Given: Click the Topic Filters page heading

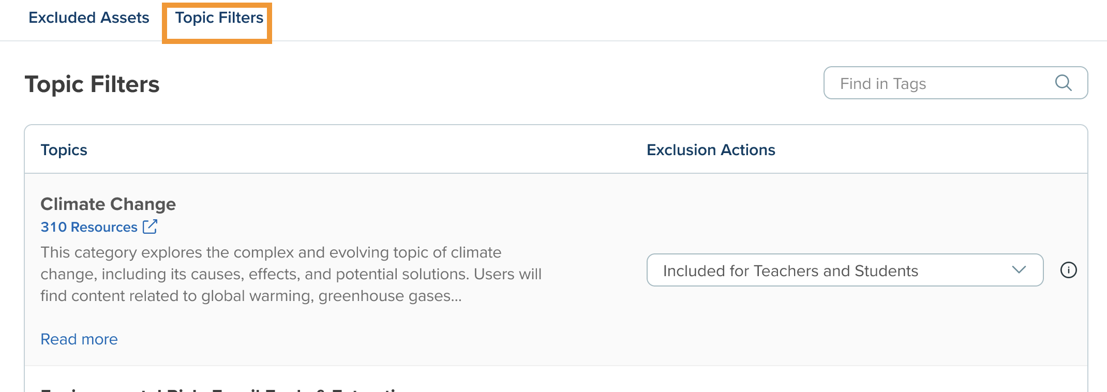Looking at the screenshot, I should coord(92,84).
